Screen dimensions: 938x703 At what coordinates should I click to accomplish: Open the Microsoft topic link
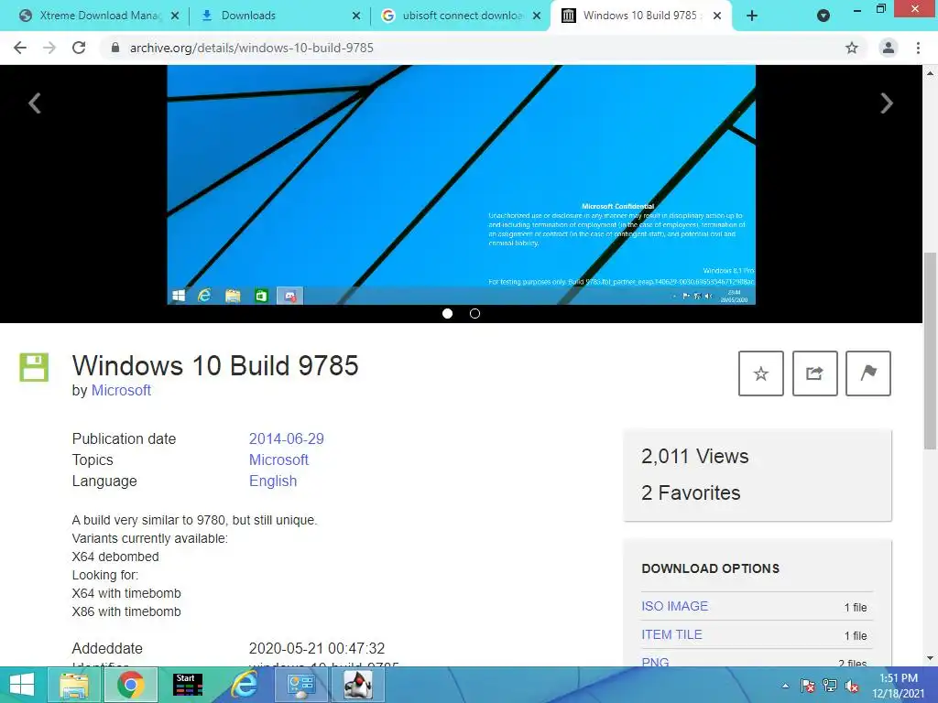click(278, 460)
